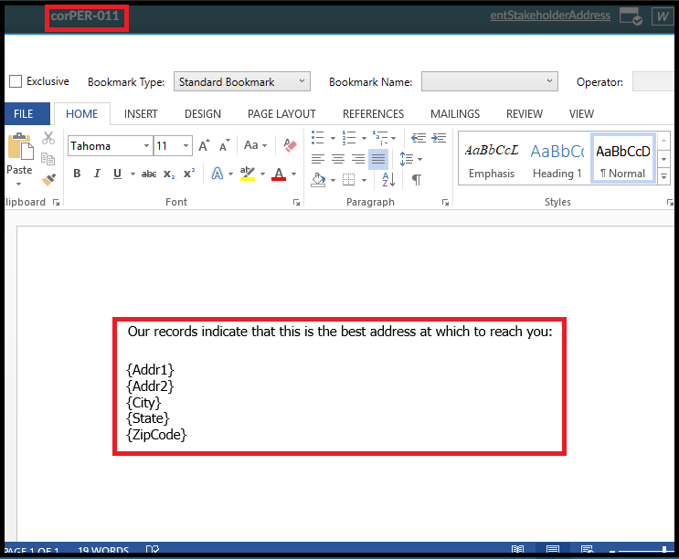Click the {ZipCode} placeholder text

tap(156, 435)
